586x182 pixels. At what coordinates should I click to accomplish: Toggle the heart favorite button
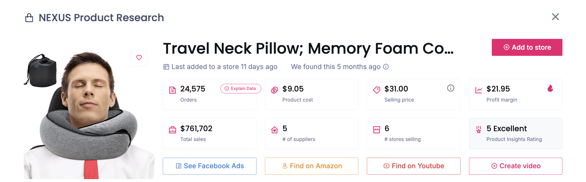139,58
